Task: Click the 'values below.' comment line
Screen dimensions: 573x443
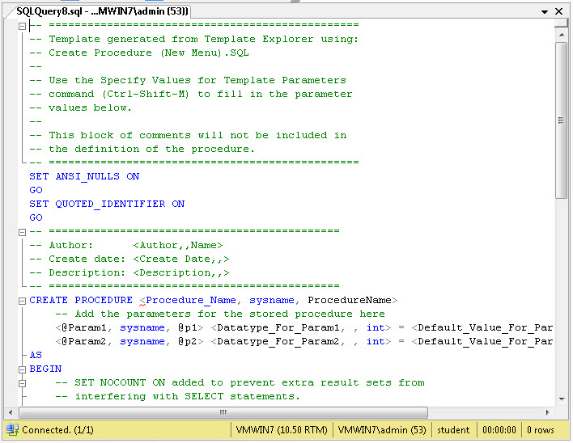Action: 80,108
